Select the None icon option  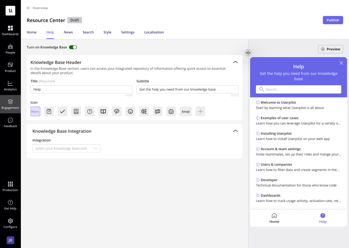(35, 111)
